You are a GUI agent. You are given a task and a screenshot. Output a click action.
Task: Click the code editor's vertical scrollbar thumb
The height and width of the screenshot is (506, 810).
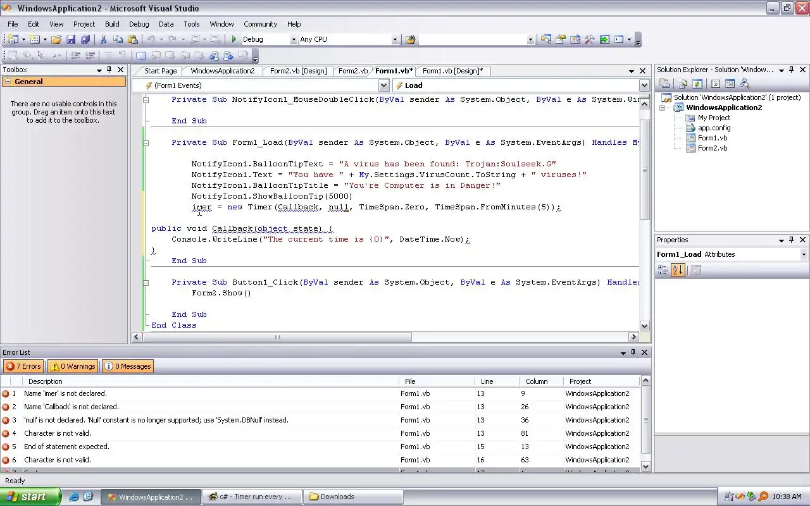coord(645,170)
